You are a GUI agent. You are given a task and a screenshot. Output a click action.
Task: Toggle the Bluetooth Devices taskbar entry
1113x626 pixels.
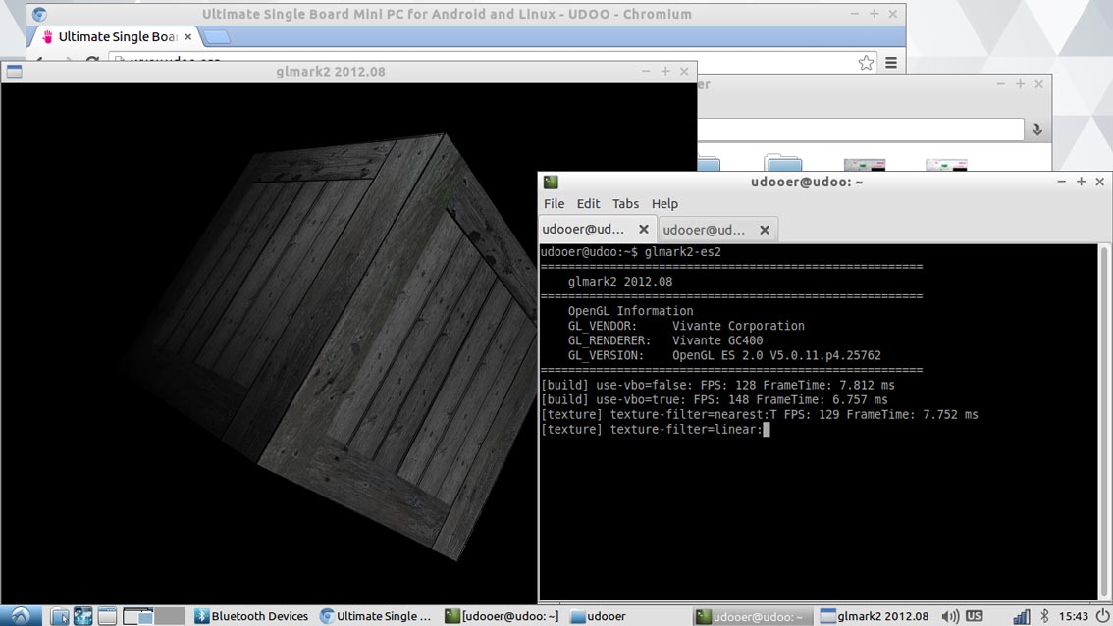click(x=251, y=616)
